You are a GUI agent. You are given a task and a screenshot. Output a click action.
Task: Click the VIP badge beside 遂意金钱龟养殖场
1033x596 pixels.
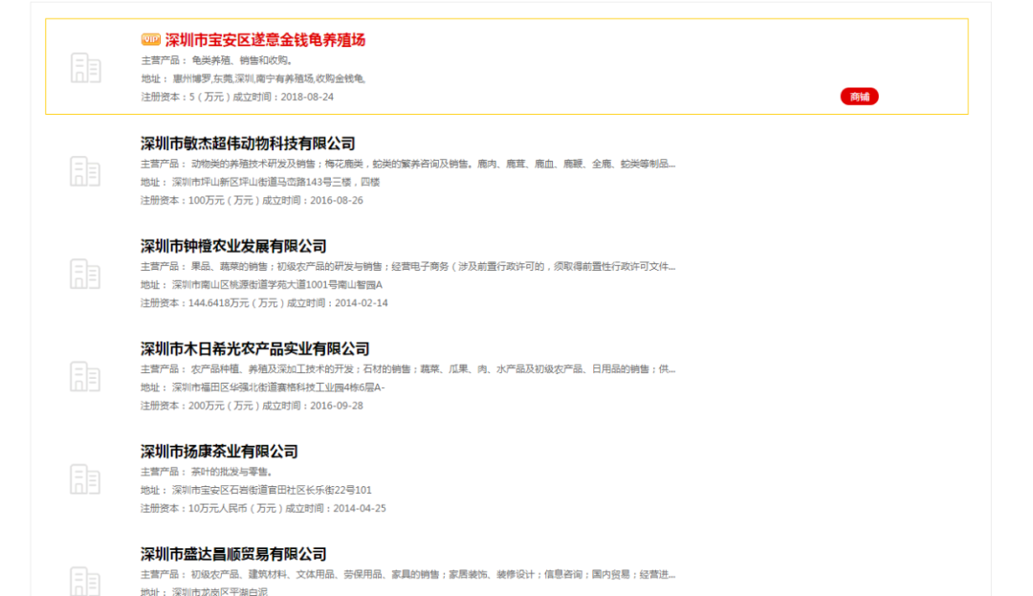click(x=150, y=40)
